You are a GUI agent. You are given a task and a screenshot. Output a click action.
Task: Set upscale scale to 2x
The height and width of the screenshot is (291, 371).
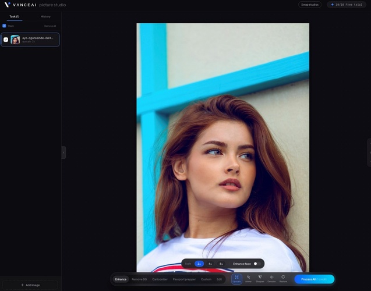tap(199, 264)
